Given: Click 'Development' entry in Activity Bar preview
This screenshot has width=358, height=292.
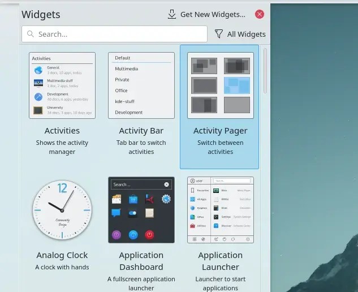Looking at the screenshot, I should (x=129, y=113).
